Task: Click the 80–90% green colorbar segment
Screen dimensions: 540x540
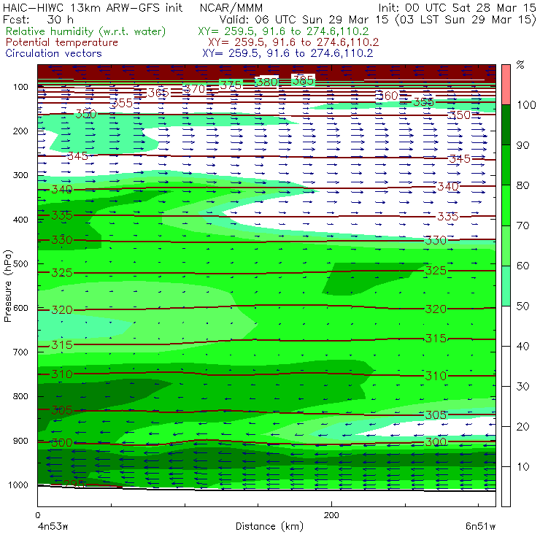Action: [x=506, y=165]
